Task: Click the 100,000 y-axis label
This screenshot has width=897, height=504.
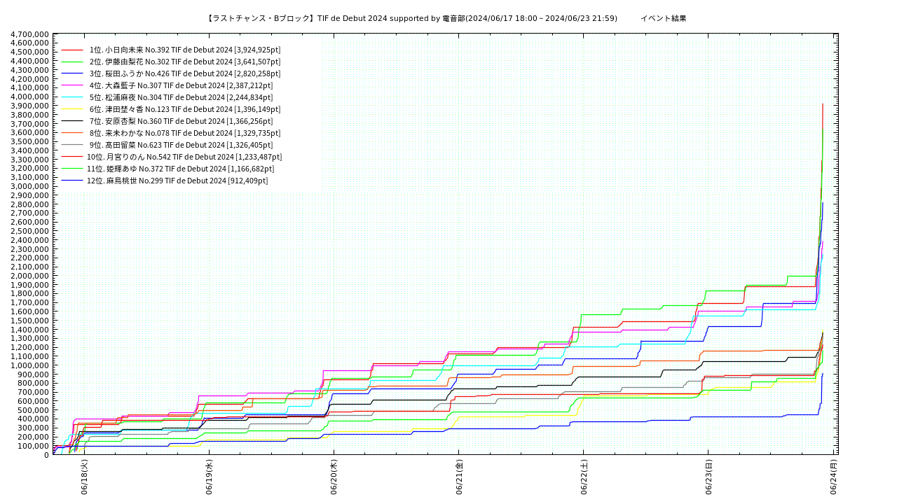Action: [x=33, y=447]
